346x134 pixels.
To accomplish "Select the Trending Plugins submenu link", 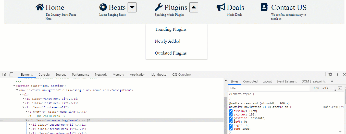I will 171,29.
